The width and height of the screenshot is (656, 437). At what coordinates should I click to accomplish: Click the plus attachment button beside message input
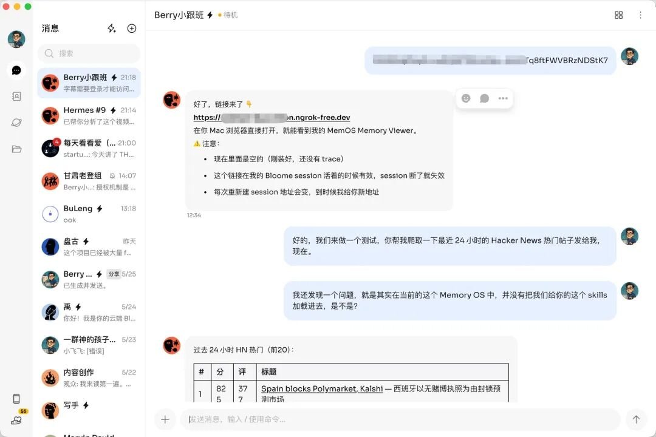pyautogui.click(x=165, y=419)
